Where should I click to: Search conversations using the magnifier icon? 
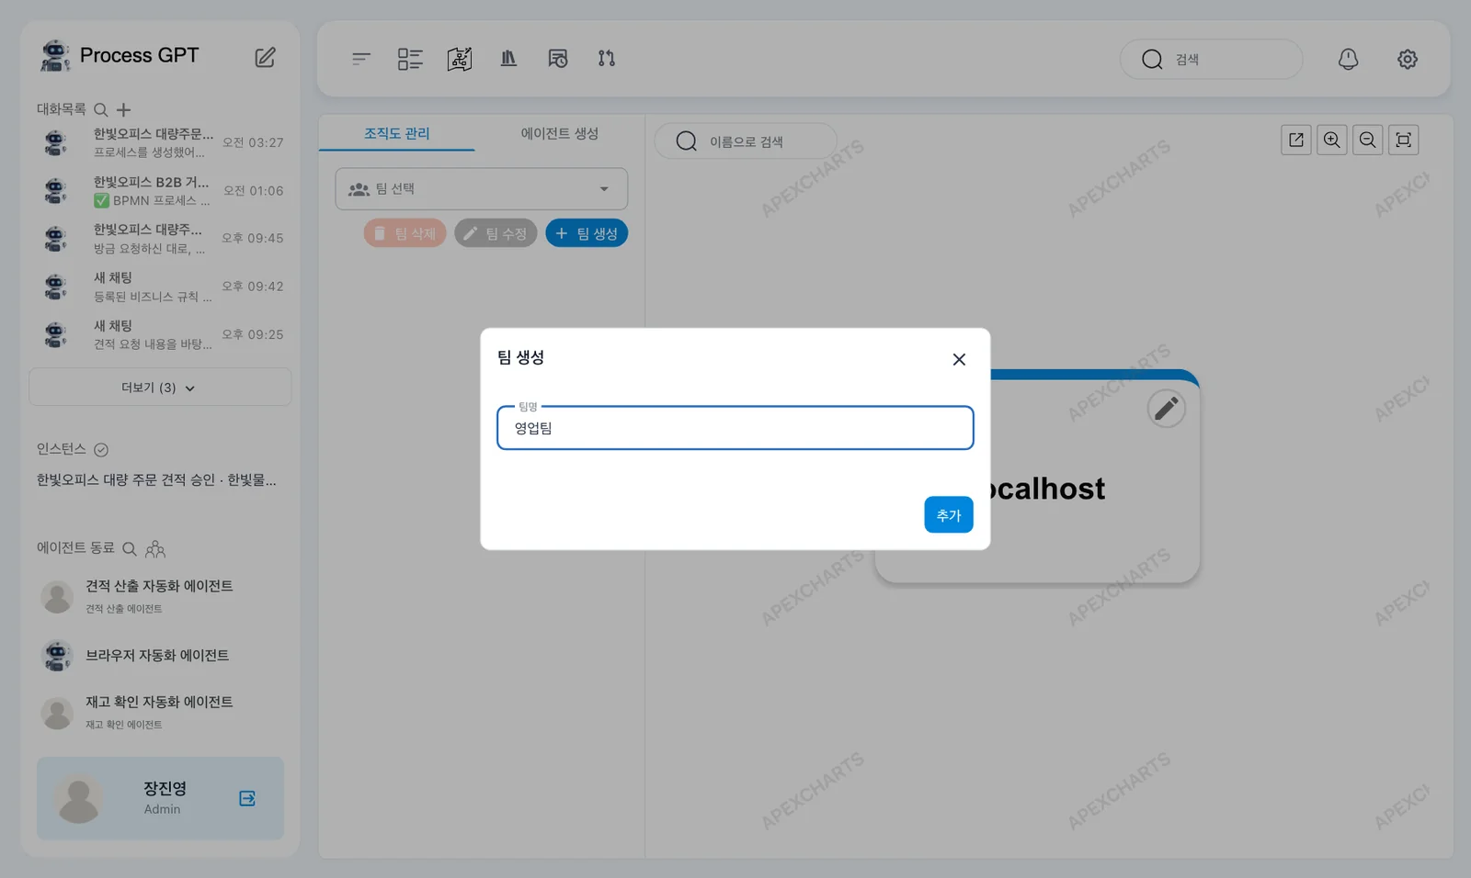click(x=101, y=109)
